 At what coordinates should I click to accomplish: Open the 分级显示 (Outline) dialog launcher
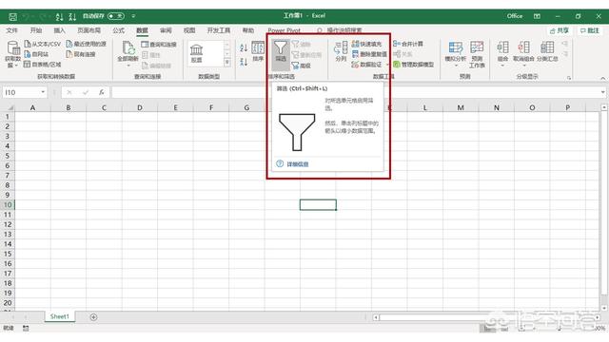click(x=569, y=78)
